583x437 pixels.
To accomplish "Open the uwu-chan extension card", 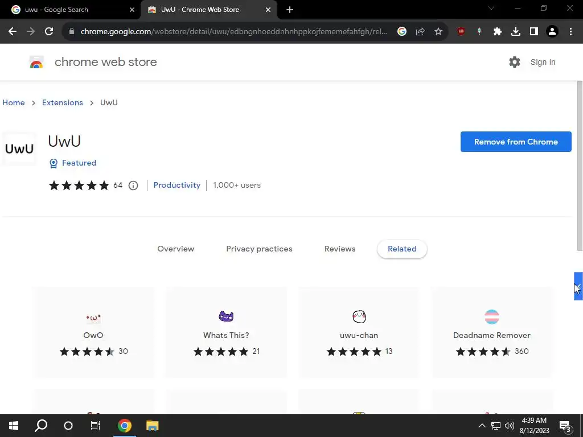I will [359, 332].
